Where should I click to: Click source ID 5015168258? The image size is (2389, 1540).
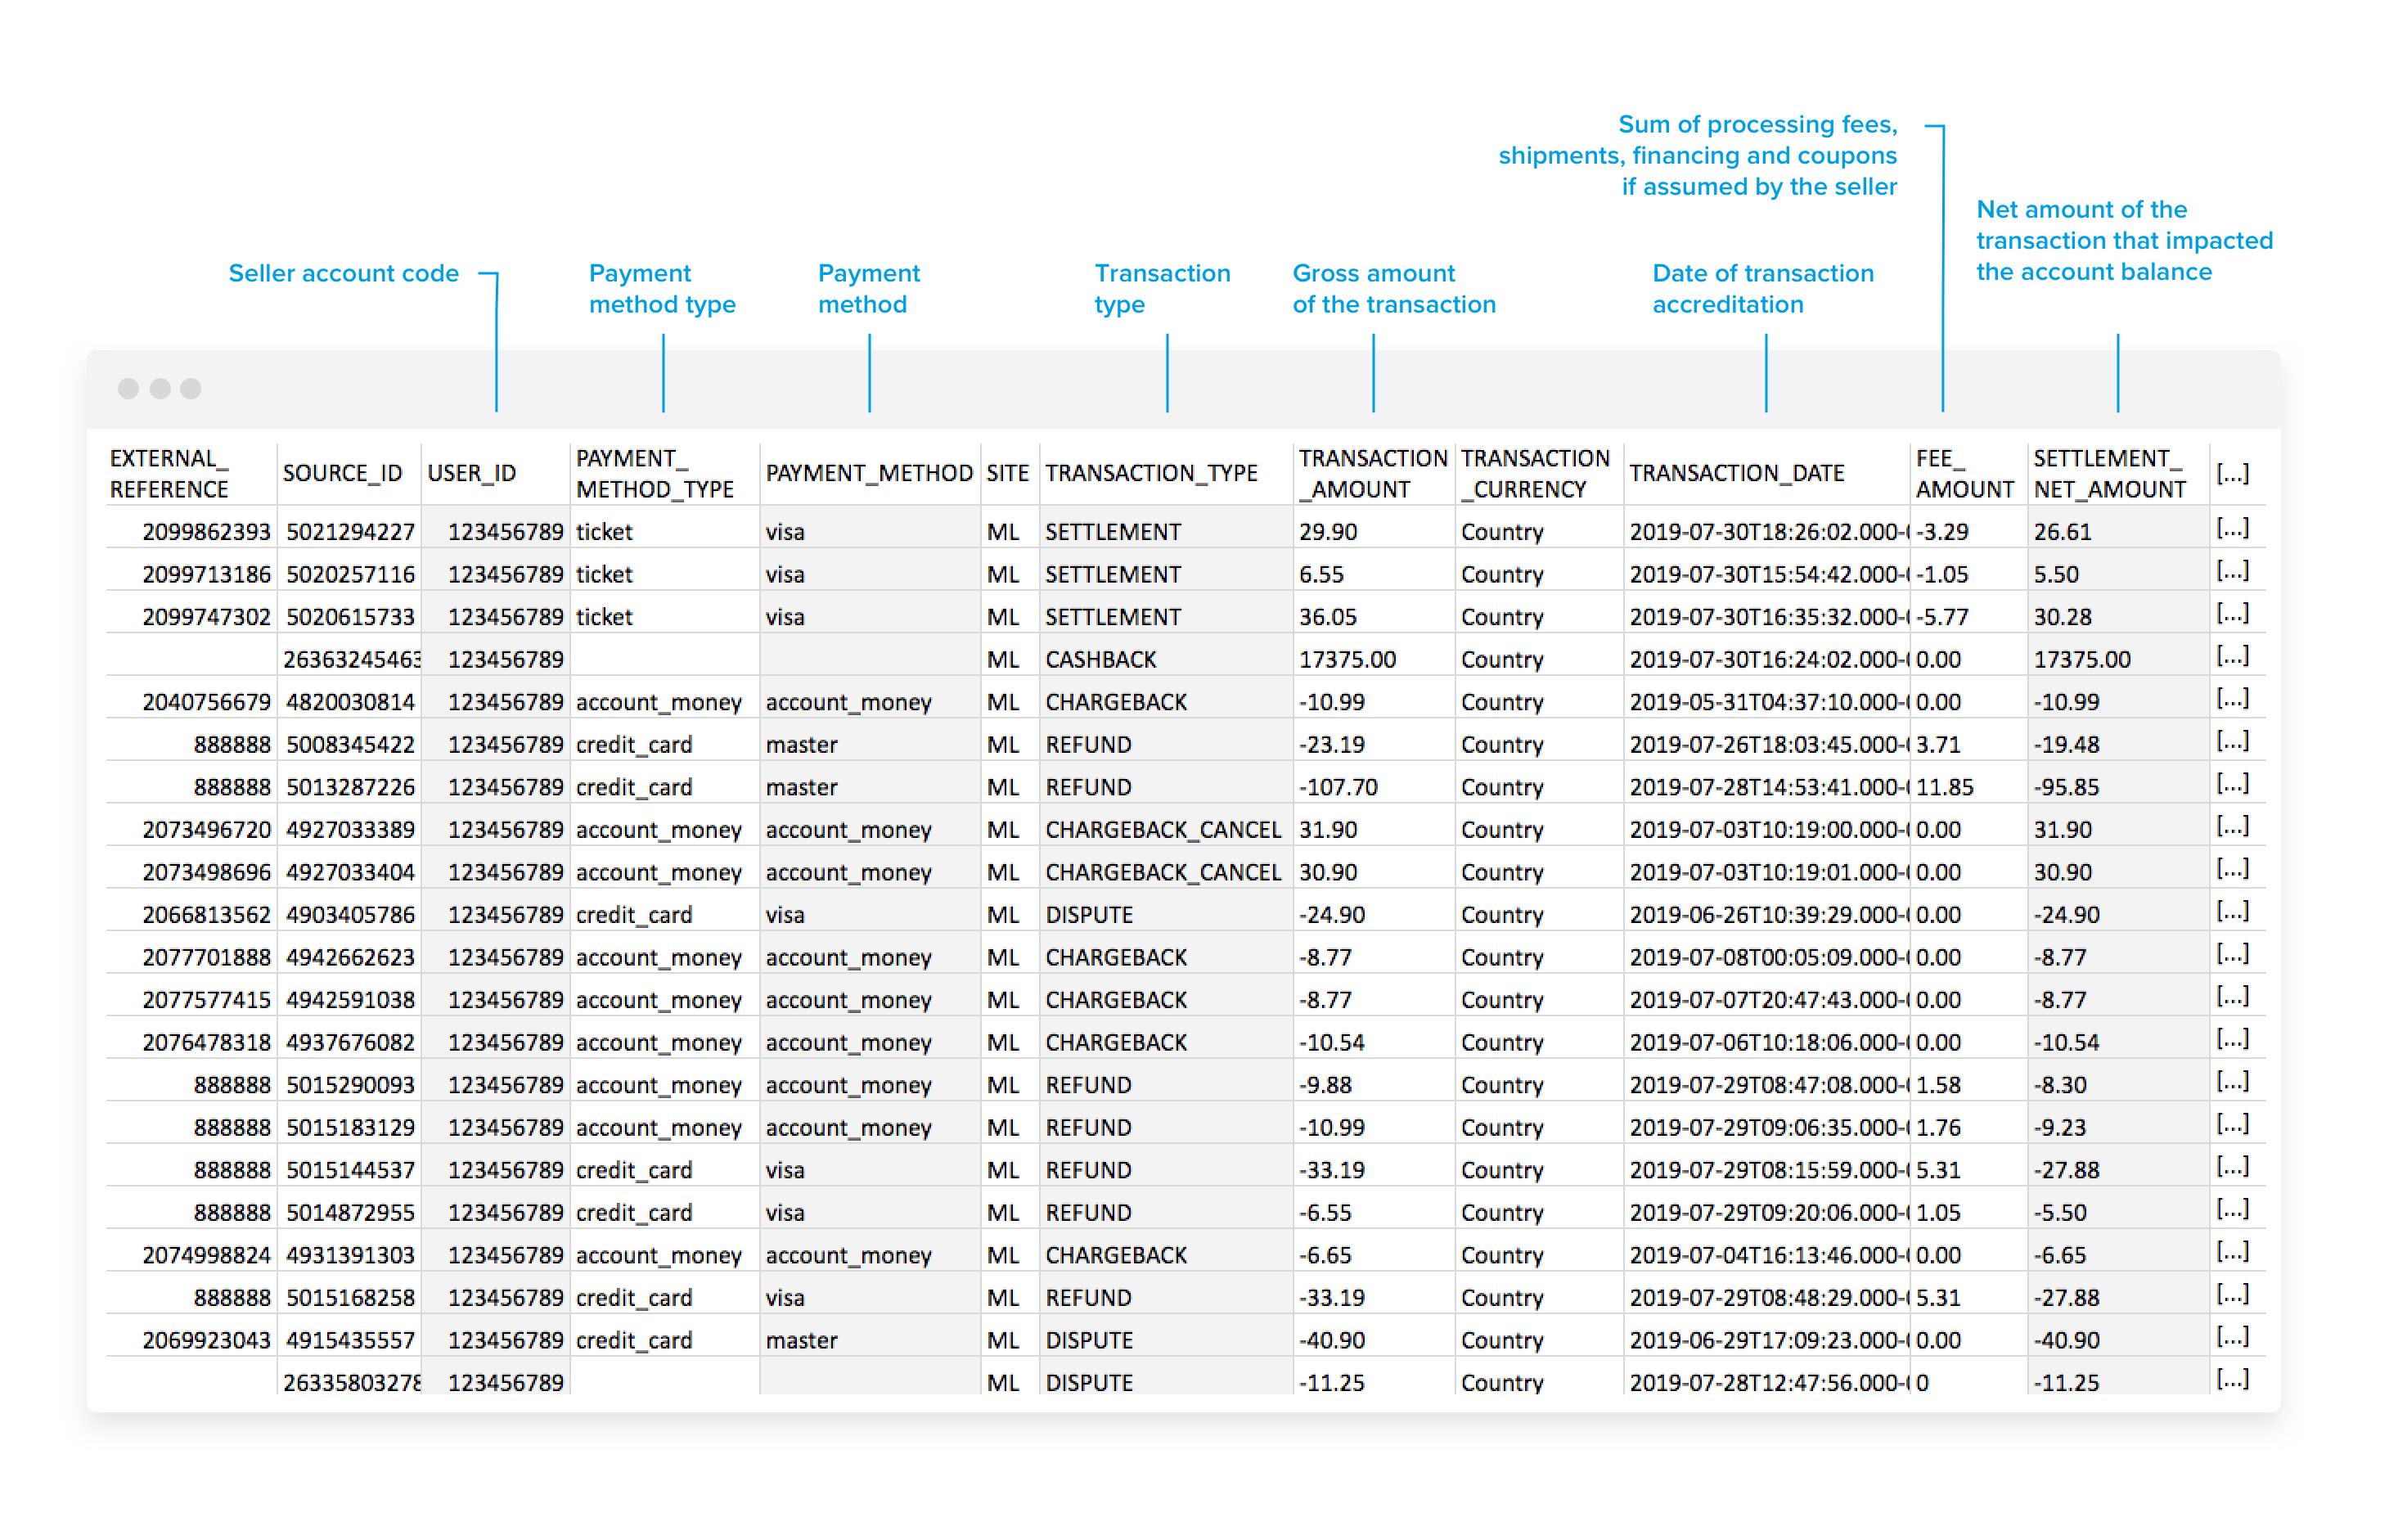coord(350,1297)
